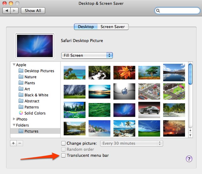Choose the forest waterfall stream wallpaper
202x174 pixels.
[100, 73]
